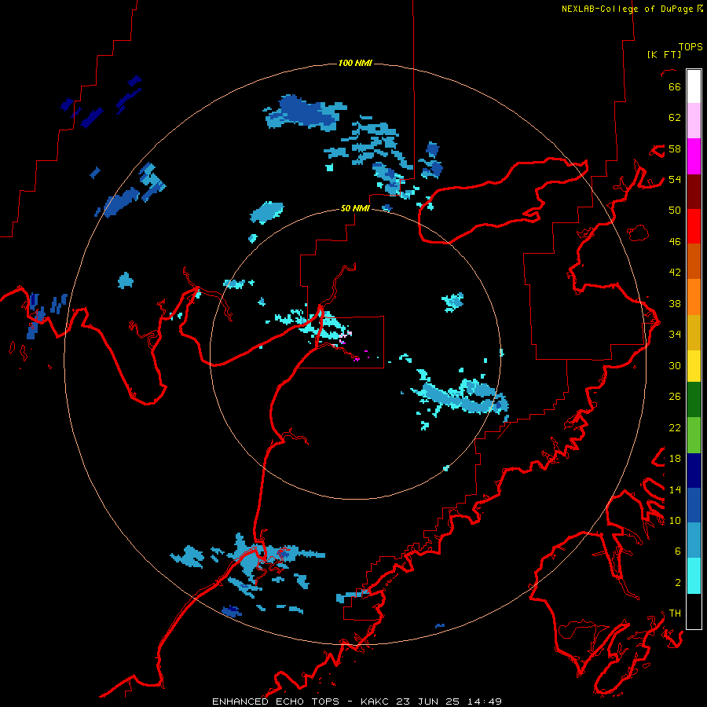Click the gold 38 kft legend swatch
Viewport: 707px width, 707px height.
coord(694,332)
